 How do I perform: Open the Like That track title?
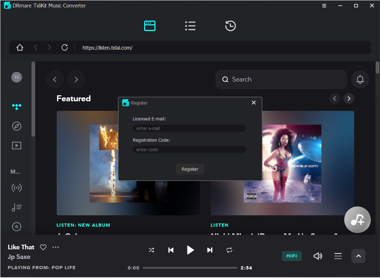click(21, 247)
